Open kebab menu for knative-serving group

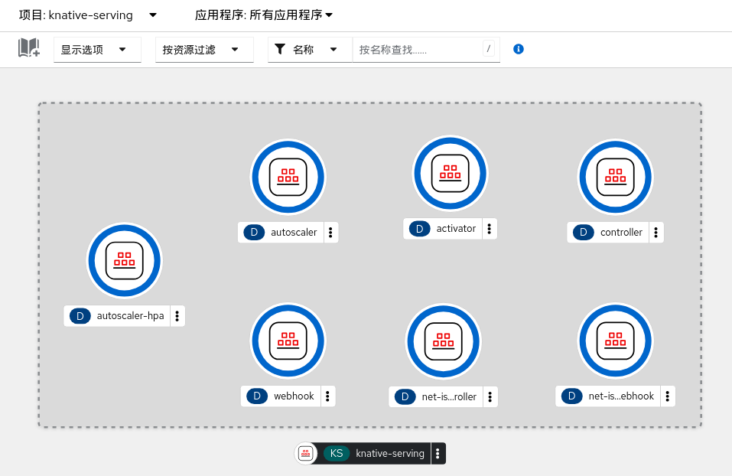point(438,453)
